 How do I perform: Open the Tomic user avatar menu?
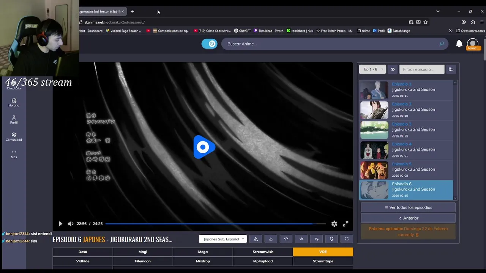click(473, 44)
